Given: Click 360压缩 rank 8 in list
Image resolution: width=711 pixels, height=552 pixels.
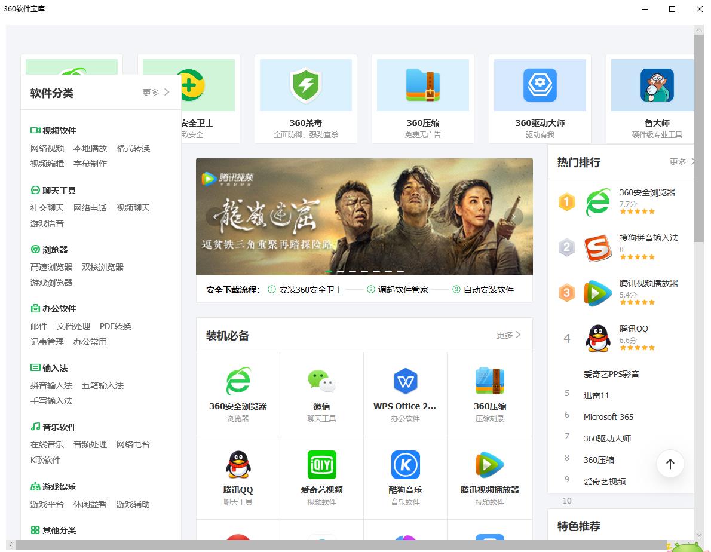Looking at the screenshot, I should (599, 460).
